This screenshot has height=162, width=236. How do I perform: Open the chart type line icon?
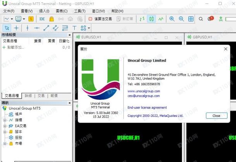[6, 19]
